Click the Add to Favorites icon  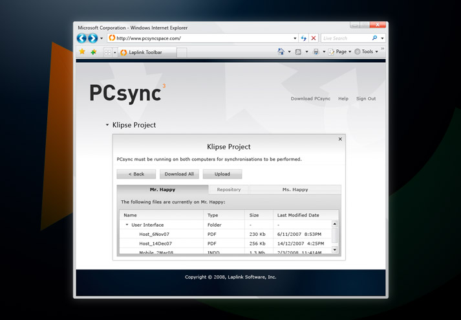coord(93,52)
